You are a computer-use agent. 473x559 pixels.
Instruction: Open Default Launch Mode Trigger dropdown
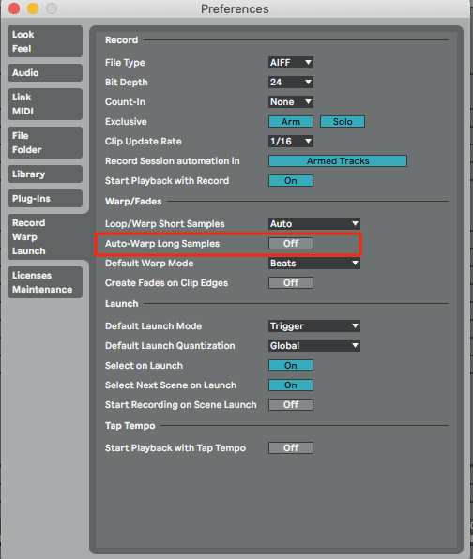pyautogui.click(x=314, y=325)
